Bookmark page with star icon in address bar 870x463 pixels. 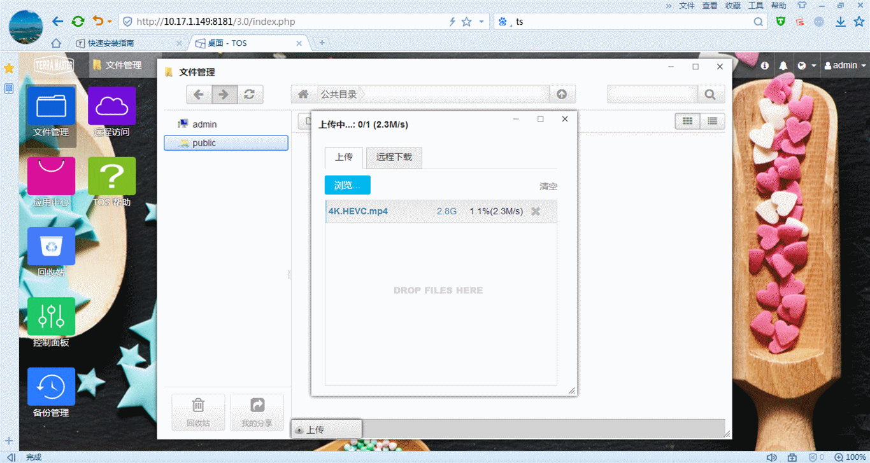(x=466, y=22)
